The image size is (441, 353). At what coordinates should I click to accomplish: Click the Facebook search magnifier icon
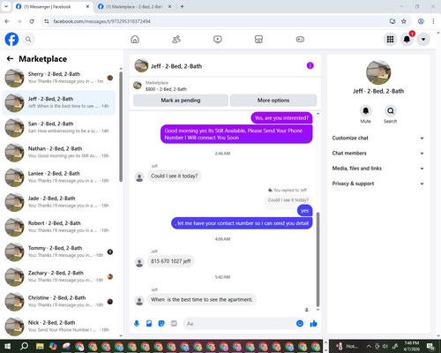click(x=28, y=39)
